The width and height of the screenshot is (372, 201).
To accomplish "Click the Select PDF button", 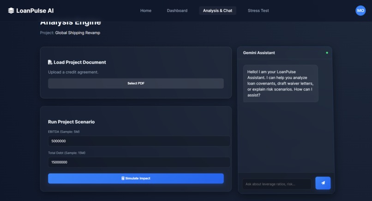I will tap(136, 83).
